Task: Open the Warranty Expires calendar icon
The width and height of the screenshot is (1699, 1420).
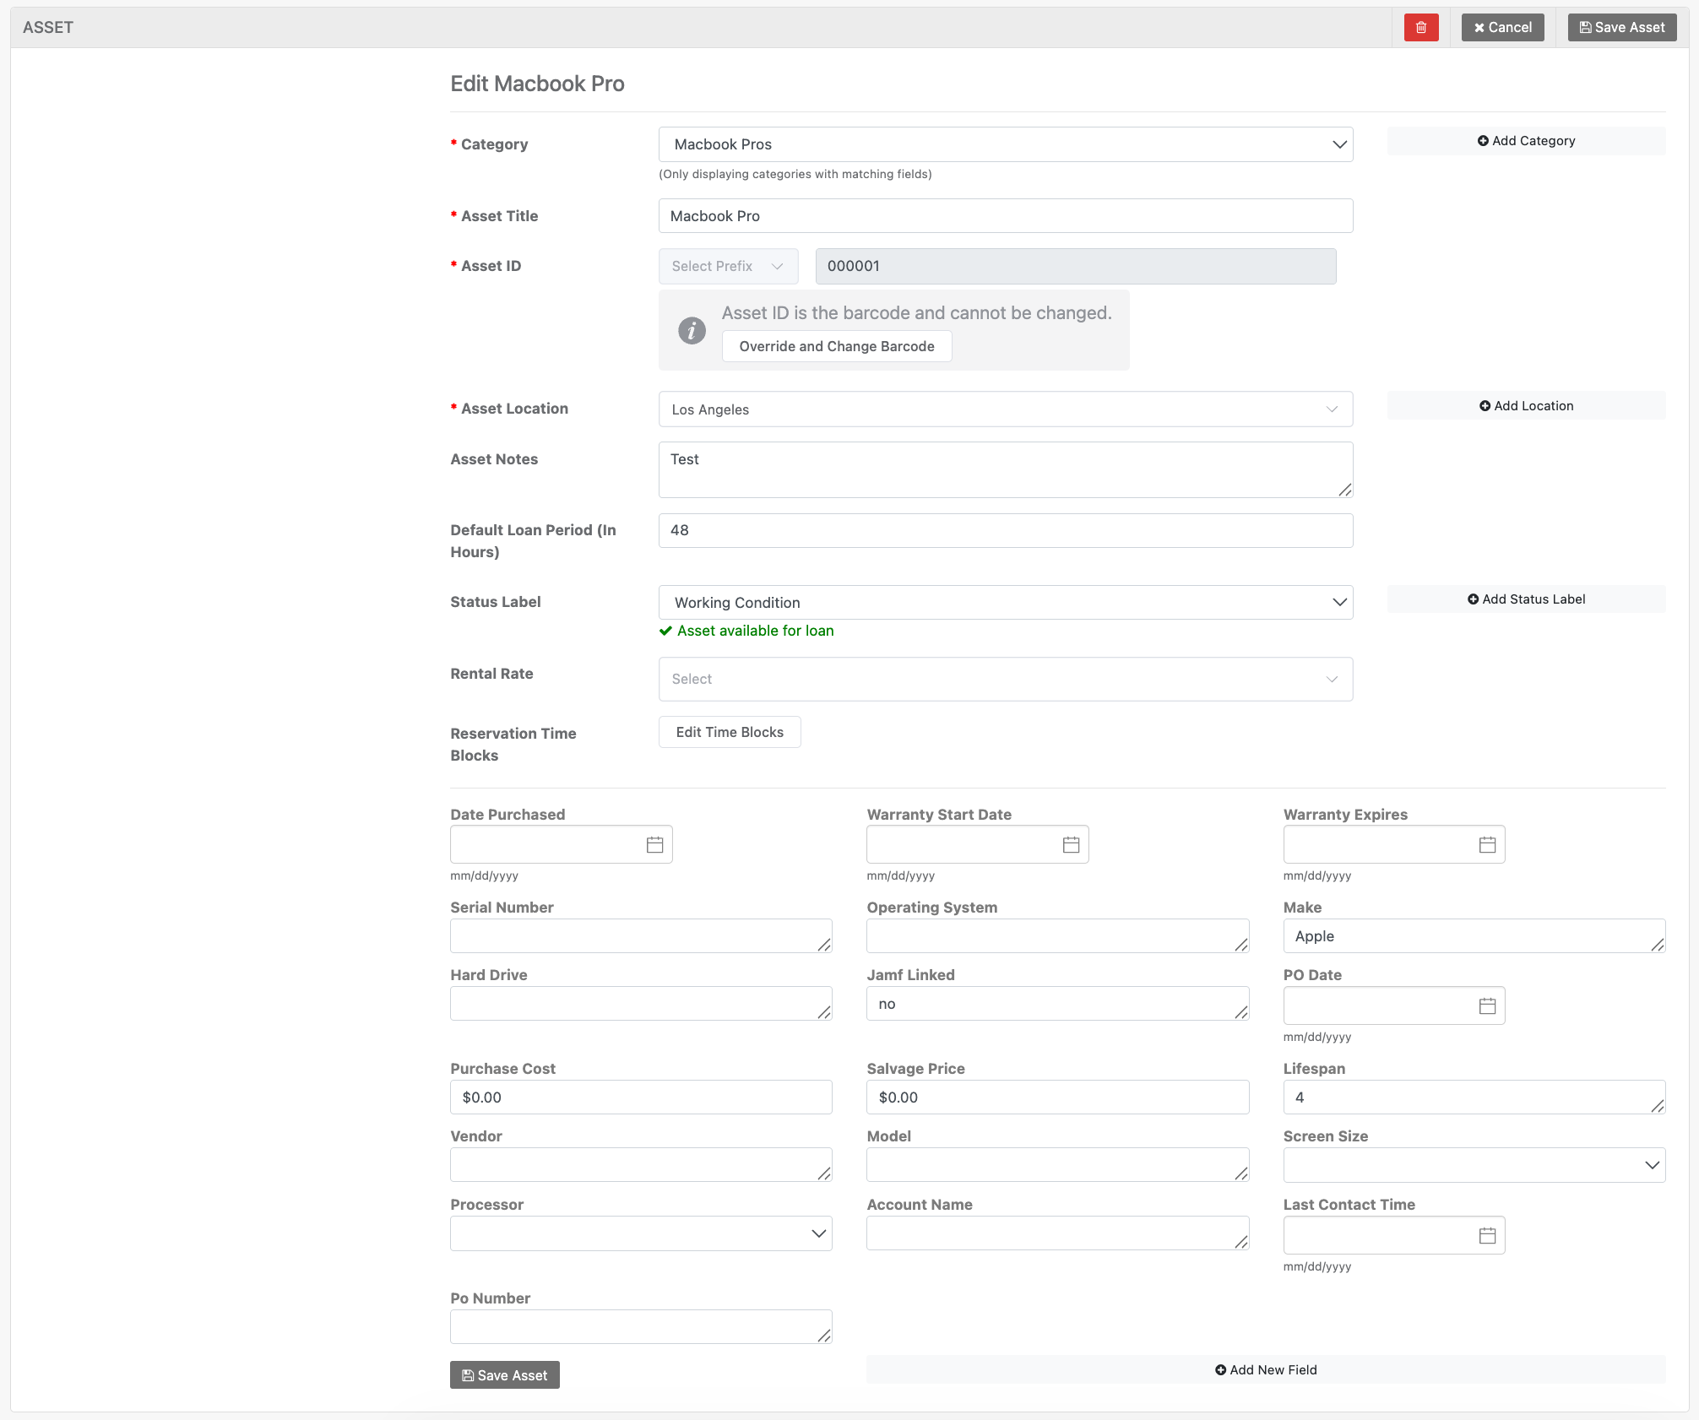Action: pyautogui.click(x=1487, y=844)
